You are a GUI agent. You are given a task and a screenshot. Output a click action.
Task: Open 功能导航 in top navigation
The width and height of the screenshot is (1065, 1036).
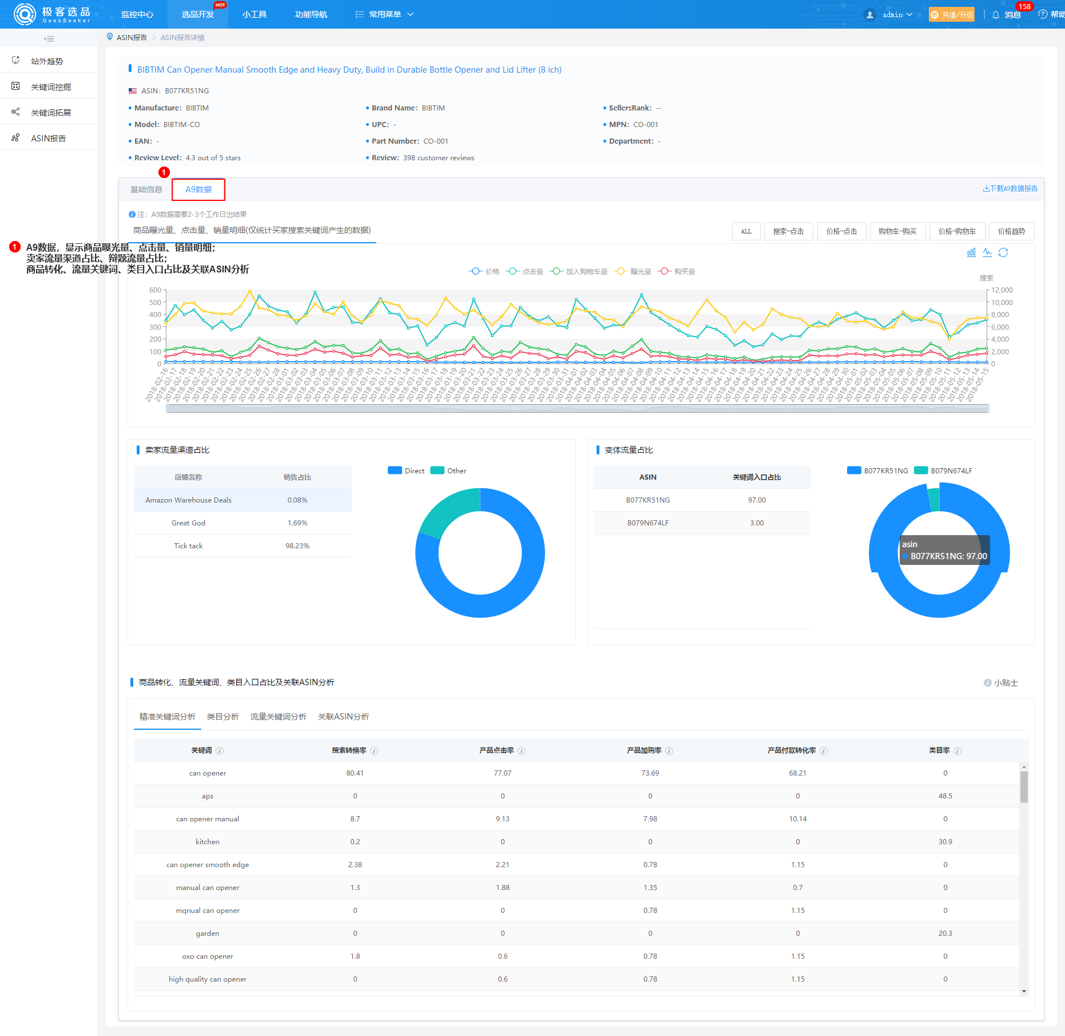(311, 14)
